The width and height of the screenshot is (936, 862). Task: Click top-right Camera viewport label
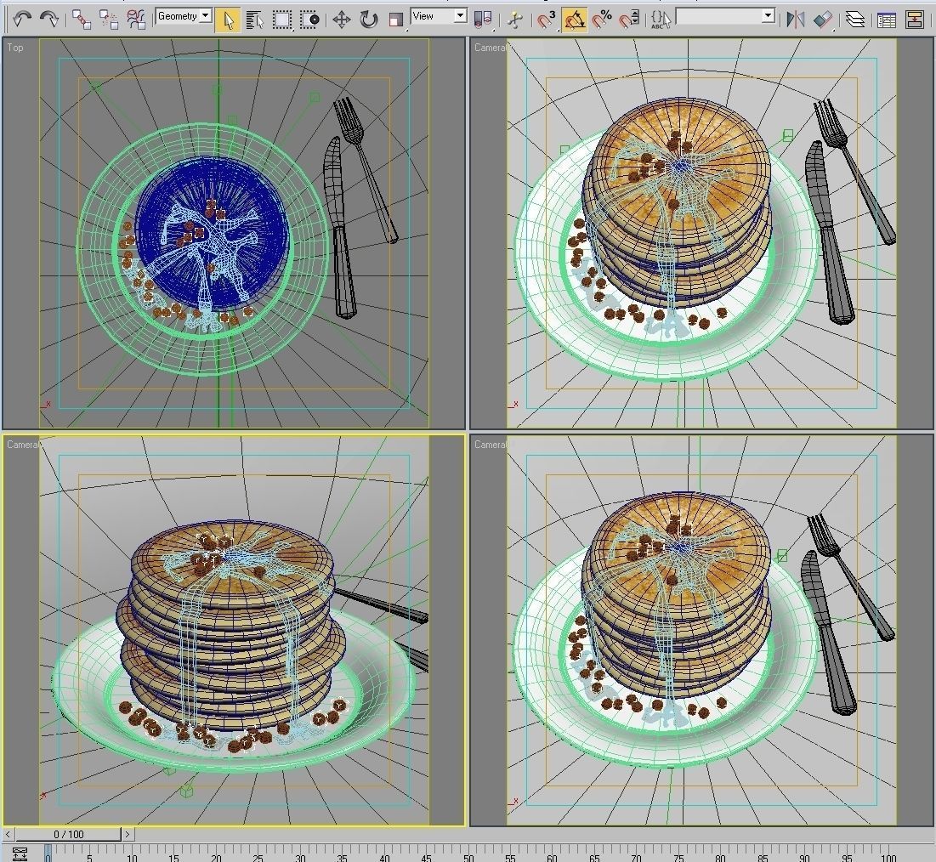[x=490, y=47]
